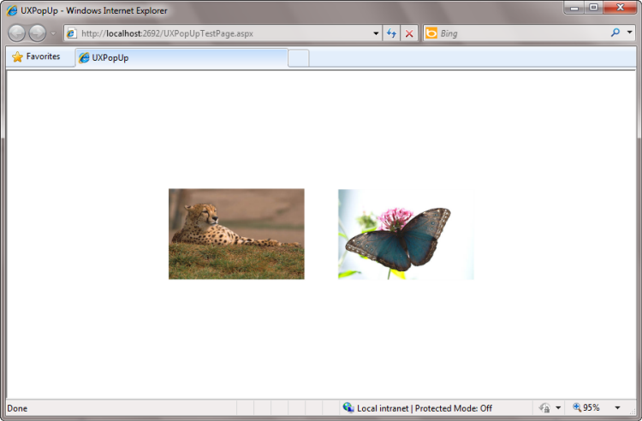Click the blue butterfly image thumbnail
The height and width of the screenshot is (421, 642).
[x=406, y=234]
